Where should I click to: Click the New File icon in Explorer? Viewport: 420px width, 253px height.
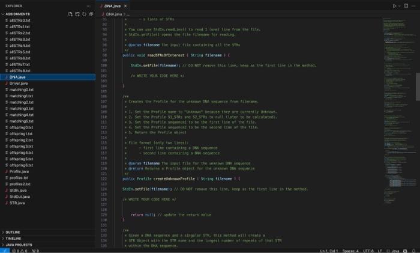tap(70, 14)
